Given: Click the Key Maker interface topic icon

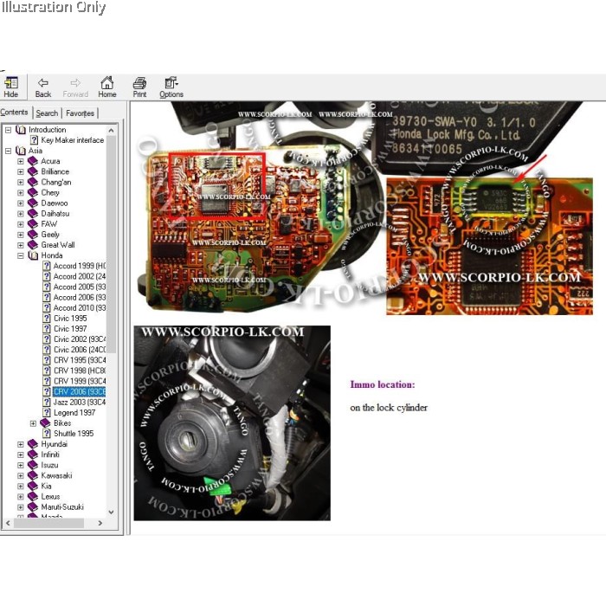Looking at the screenshot, I should (35, 140).
